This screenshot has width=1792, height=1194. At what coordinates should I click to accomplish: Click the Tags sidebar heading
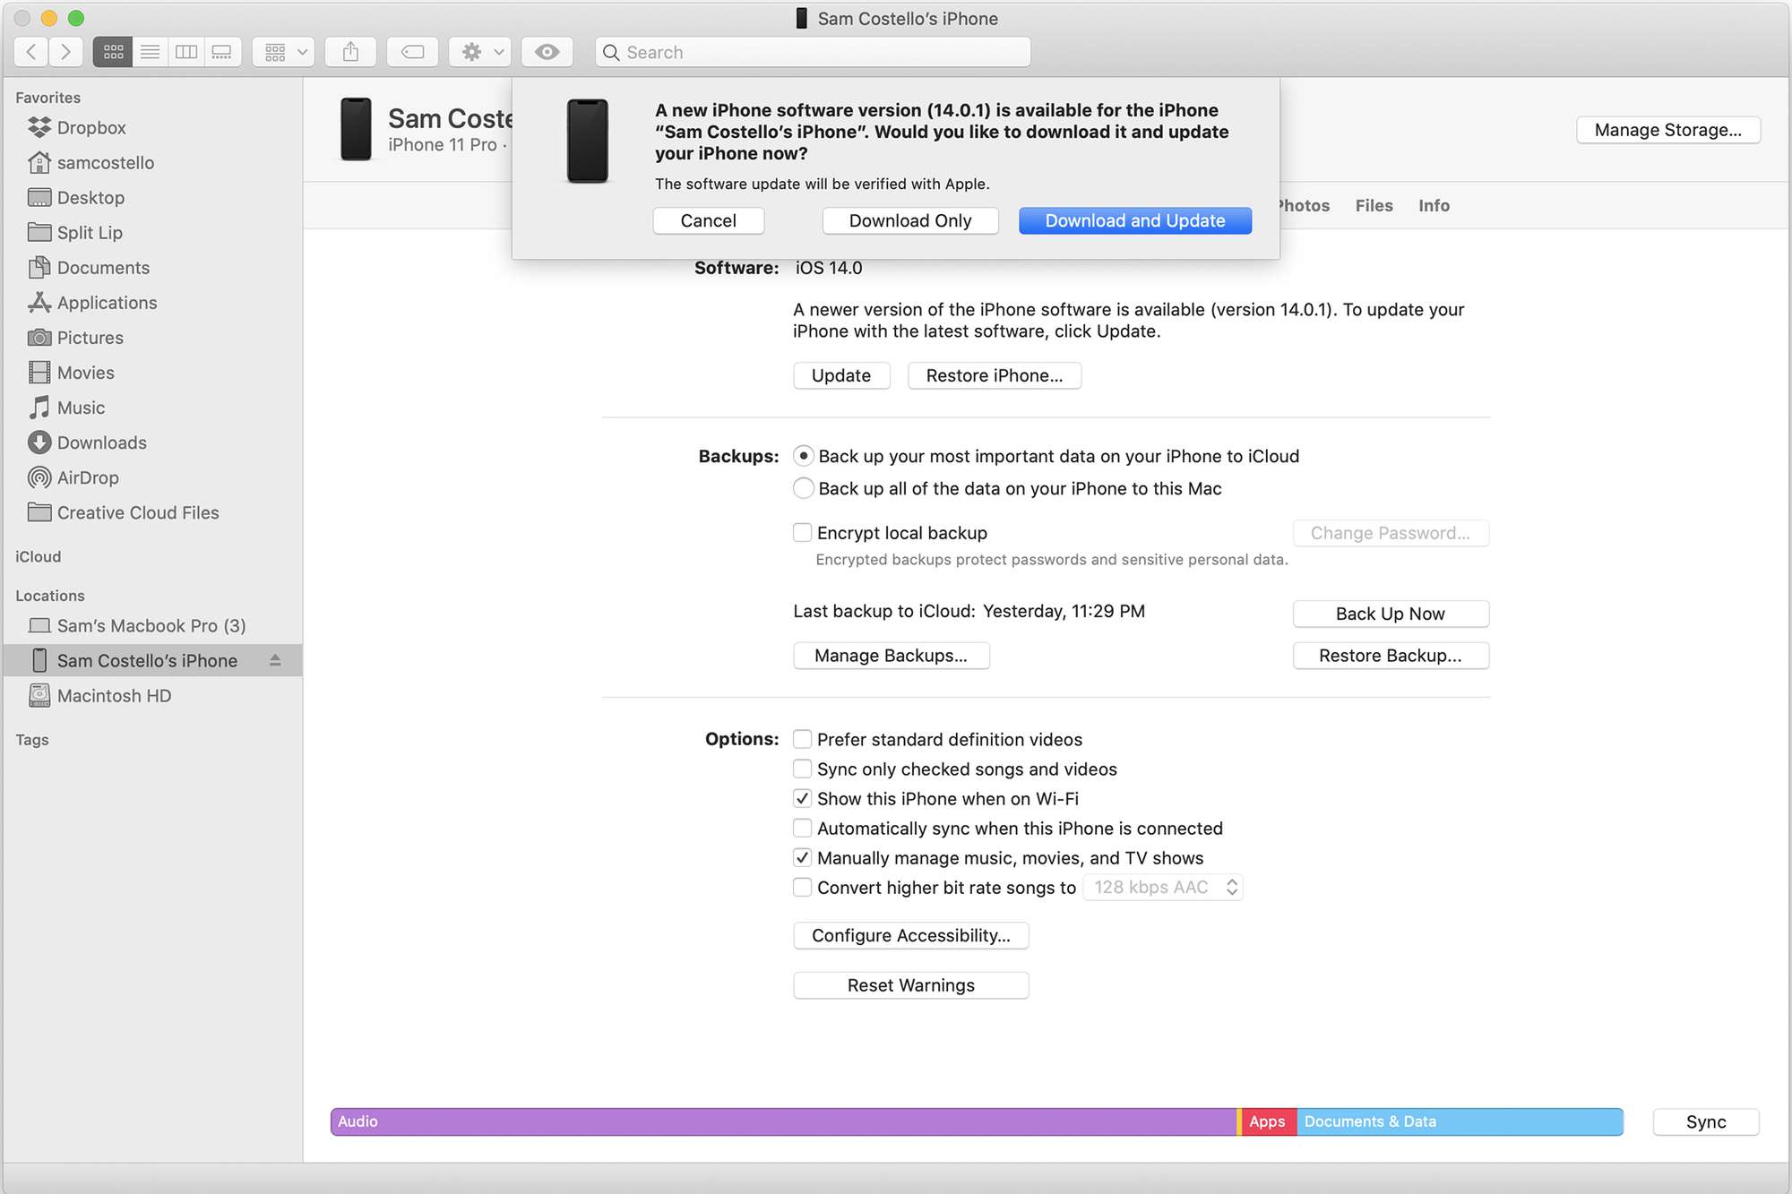click(32, 740)
